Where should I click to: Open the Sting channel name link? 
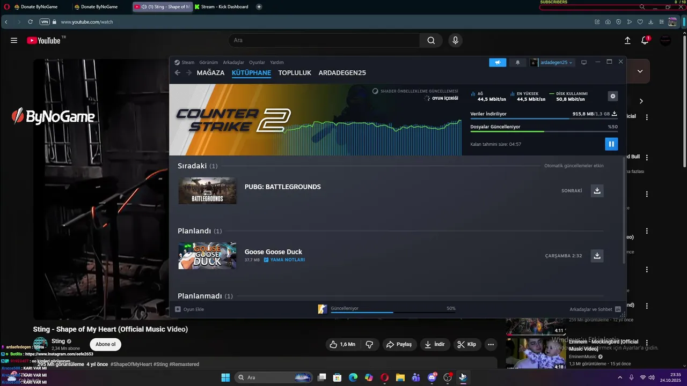pyautogui.click(x=58, y=342)
